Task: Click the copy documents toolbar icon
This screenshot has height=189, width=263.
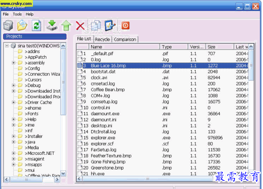Action: pyautogui.click(x=96, y=26)
